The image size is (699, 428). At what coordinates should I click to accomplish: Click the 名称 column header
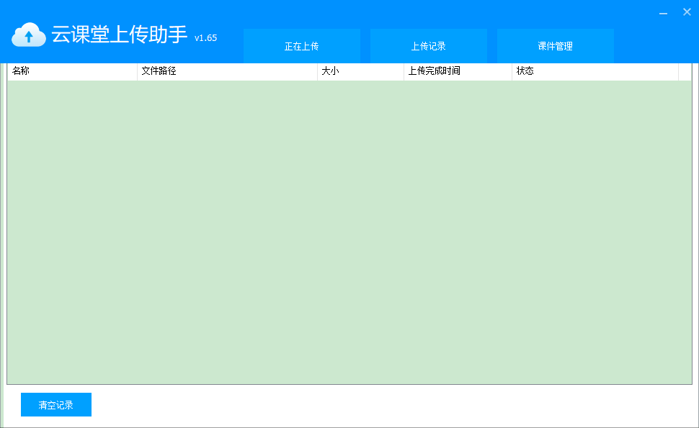72,70
